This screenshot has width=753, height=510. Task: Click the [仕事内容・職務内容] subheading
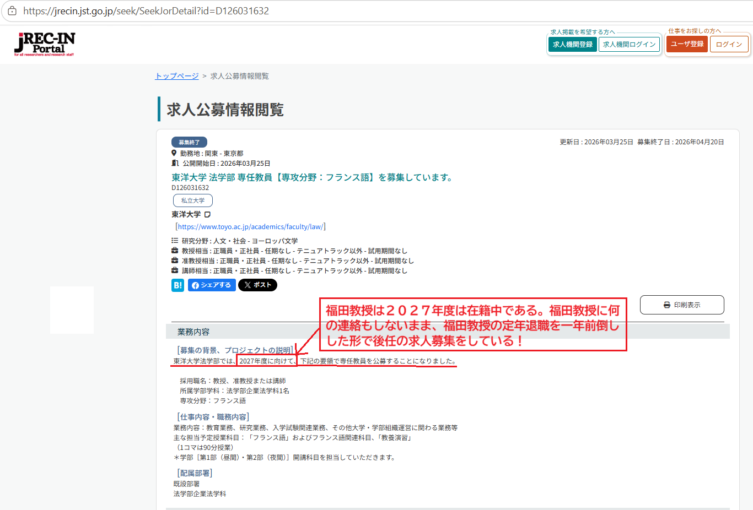pyautogui.click(x=213, y=417)
